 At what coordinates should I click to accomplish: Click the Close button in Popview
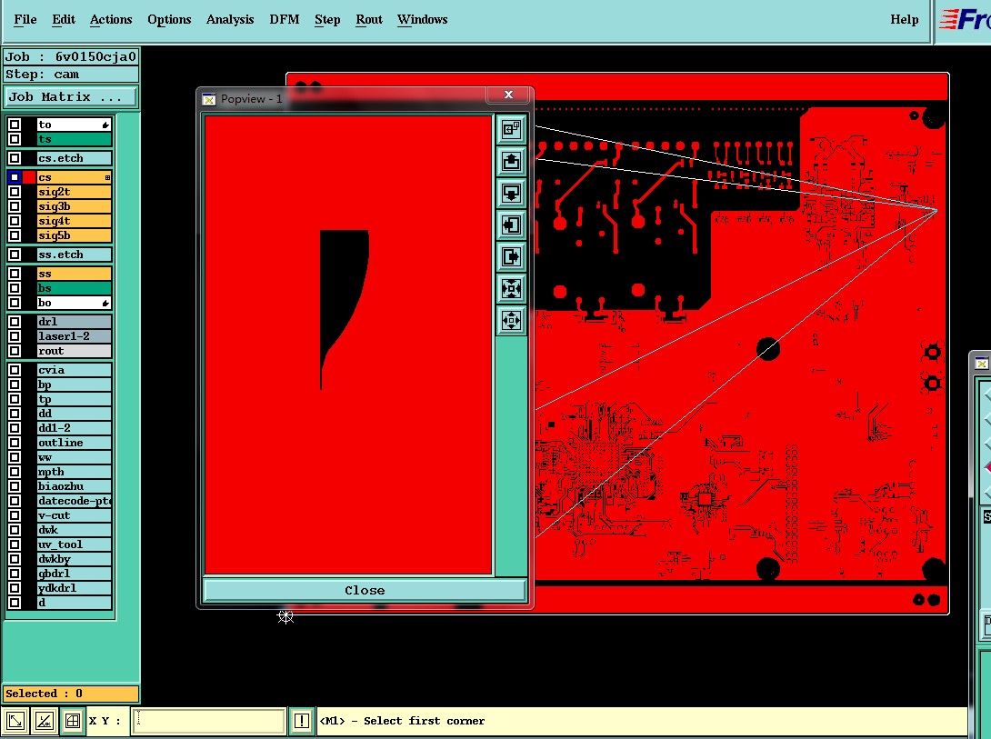[x=365, y=591]
